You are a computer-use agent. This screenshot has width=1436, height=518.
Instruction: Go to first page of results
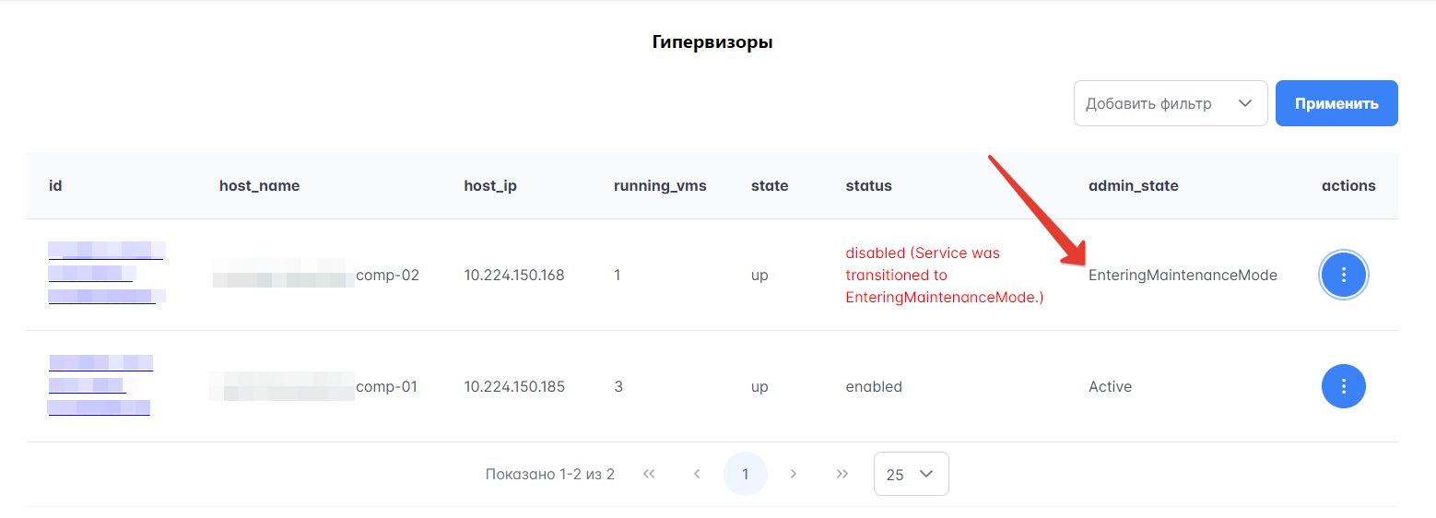tap(649, 474)
